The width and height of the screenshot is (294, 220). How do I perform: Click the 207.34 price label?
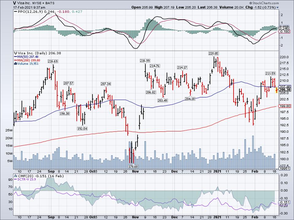point(106,84)
